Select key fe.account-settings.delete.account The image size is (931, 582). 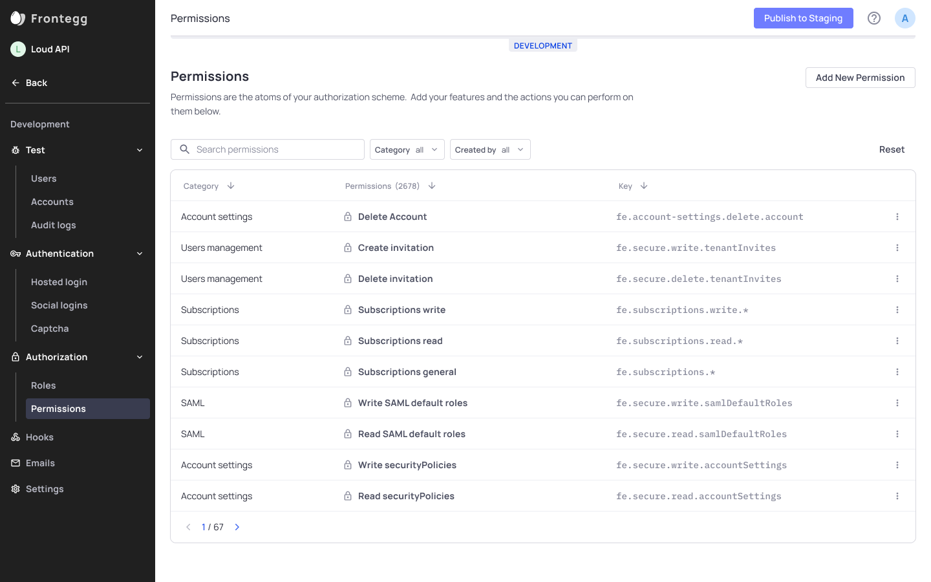(709, 217)
